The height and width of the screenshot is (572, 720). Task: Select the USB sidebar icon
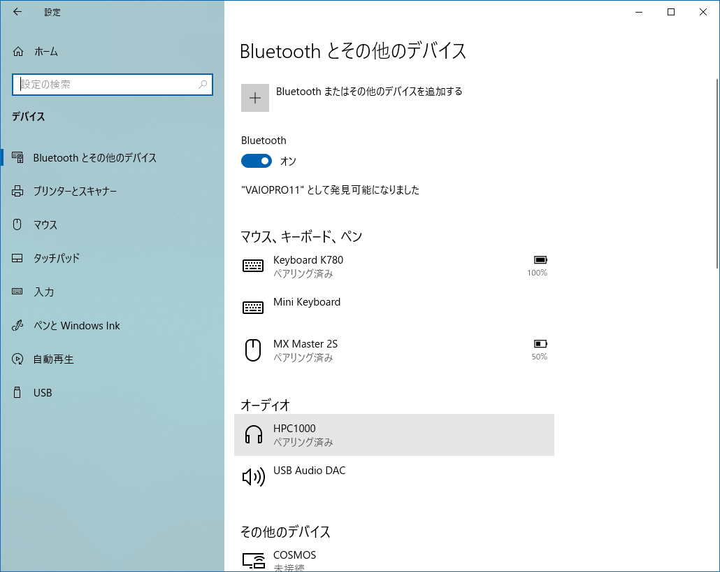(x=17, y=392)
